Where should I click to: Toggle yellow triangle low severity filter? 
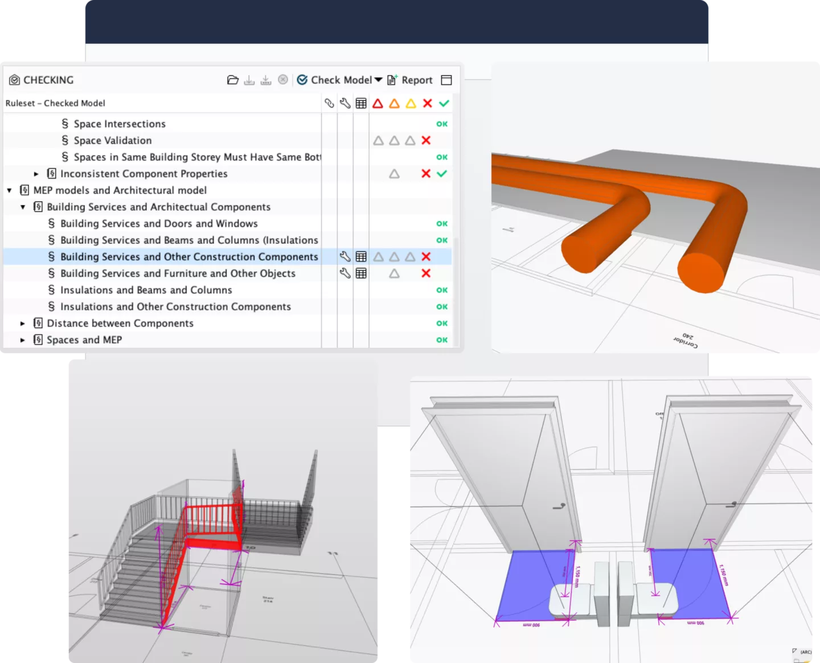411,103
